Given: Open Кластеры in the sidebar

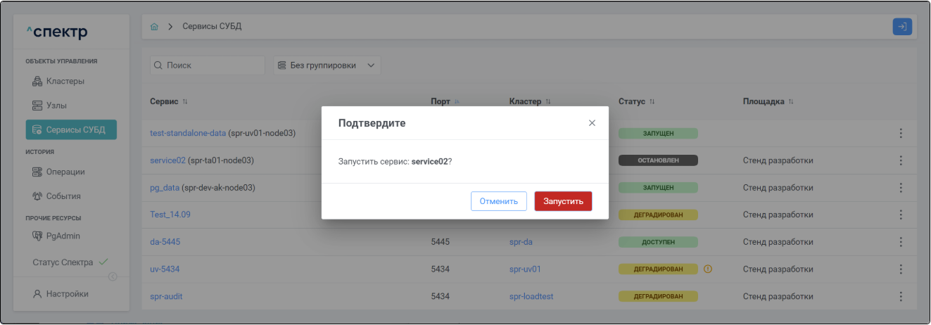Looking at the screenshot, I should [x=65, y=81].
